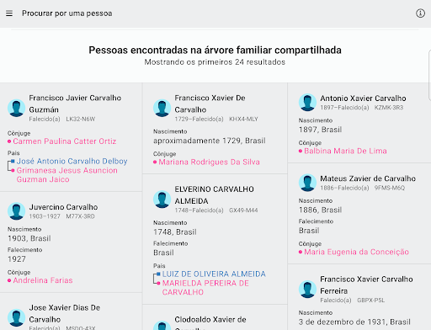Click '3 de dezembro de 1931, Brasil' text

point(354,322)
